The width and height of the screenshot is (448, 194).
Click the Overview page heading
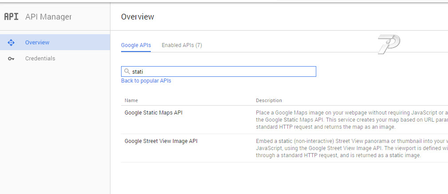pos(138,17)
